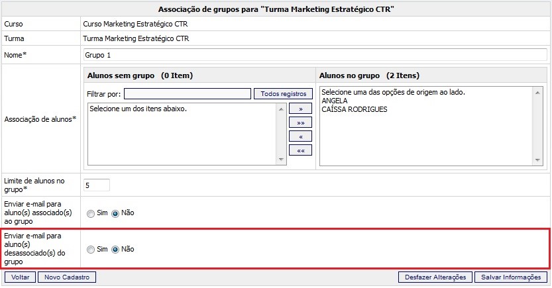Select Não for e-mail to associated students
Screen dimensions: 552x288
(x=115, y=213)
